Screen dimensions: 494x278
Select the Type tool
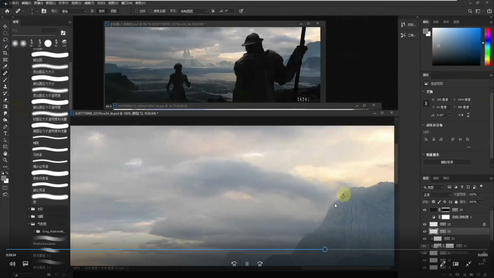tap(5, 133)
